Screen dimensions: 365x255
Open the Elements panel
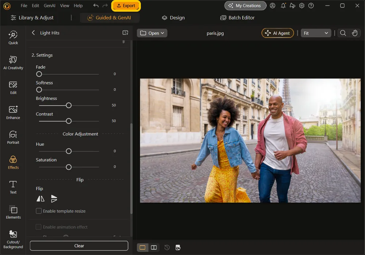(x=13, y=212)
